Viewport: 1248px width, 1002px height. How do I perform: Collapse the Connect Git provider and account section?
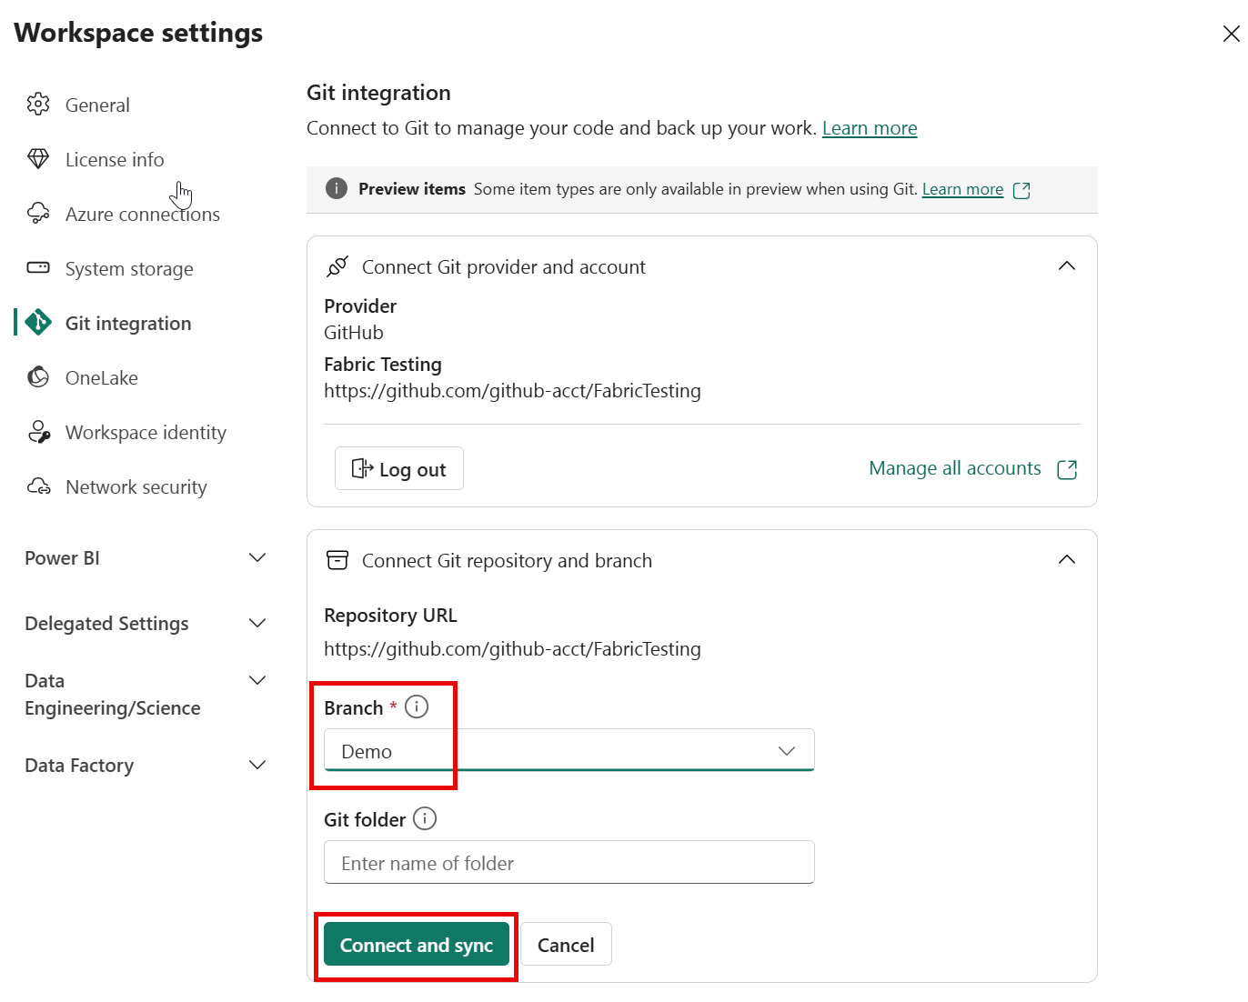(x=1066, y=266)
